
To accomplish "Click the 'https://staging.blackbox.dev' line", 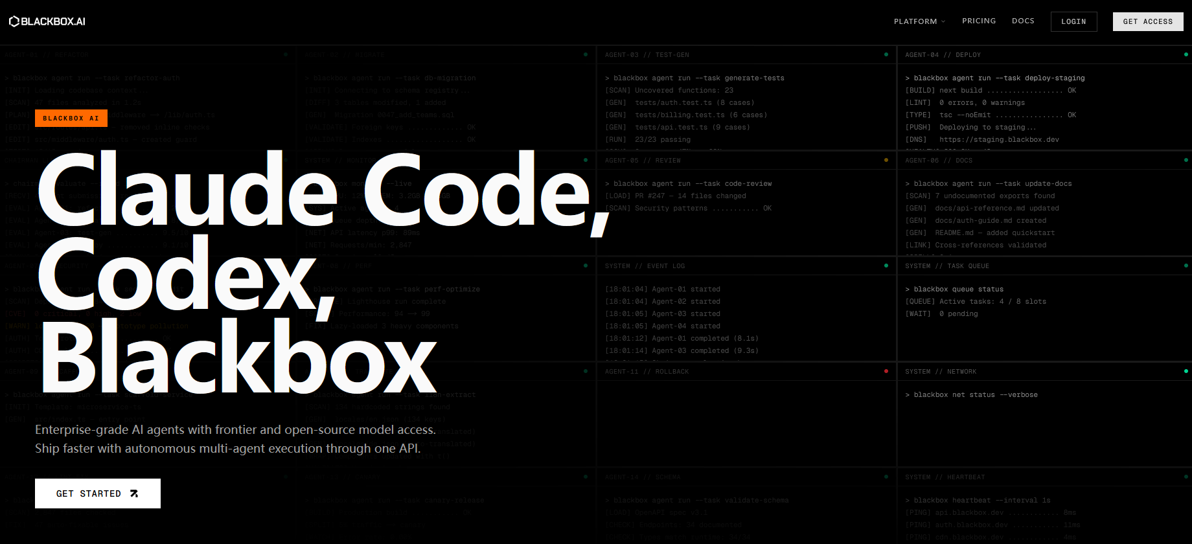I will pyautogui.click(x=999, y=140).
